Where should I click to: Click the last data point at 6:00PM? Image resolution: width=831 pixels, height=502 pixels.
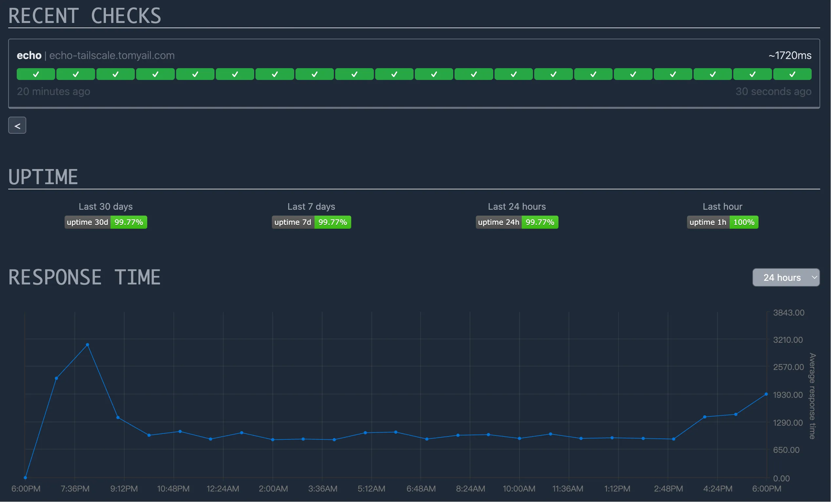coord(766,394)
